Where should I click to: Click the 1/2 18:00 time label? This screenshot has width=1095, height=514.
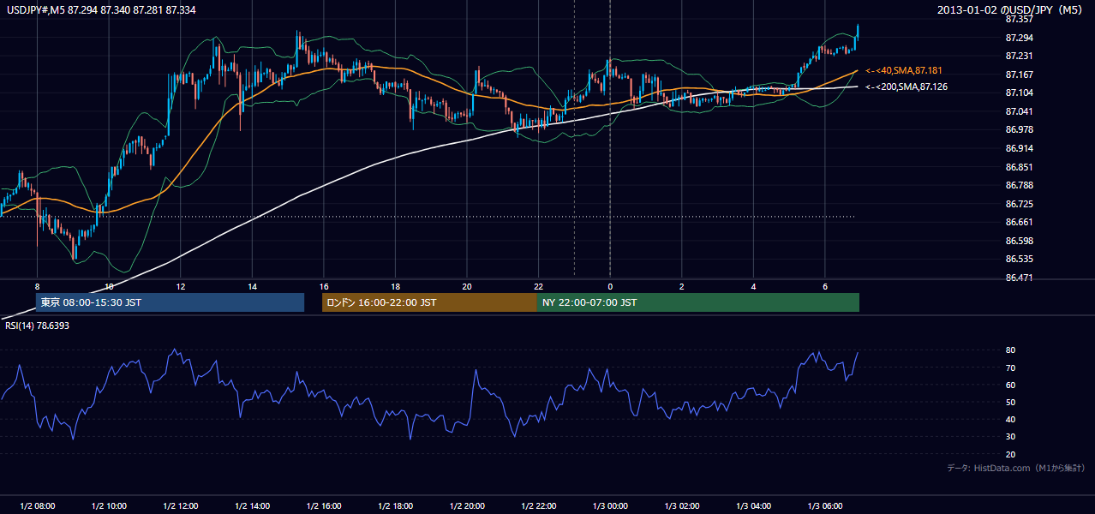(x=395, y=505)
